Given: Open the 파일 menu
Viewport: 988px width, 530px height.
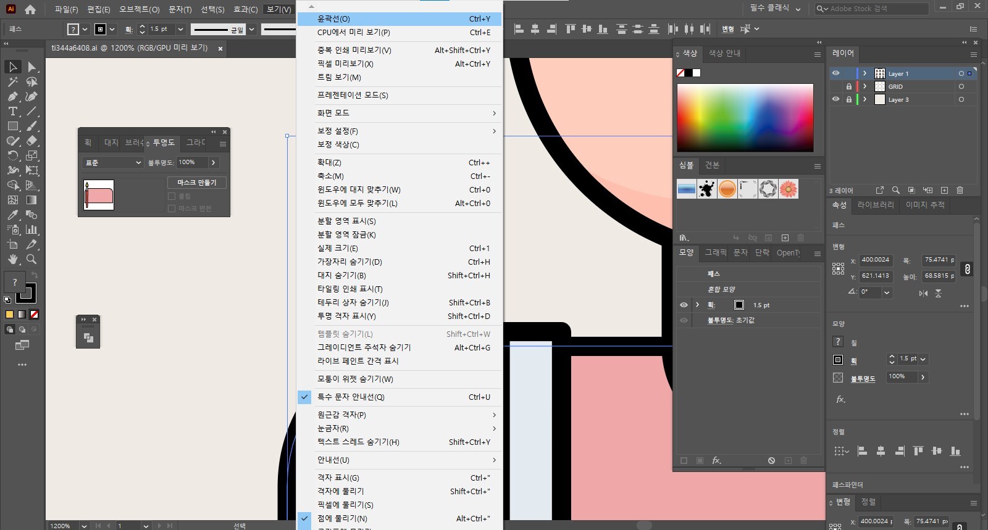Looking at the screenshot, I should point(66,9).
